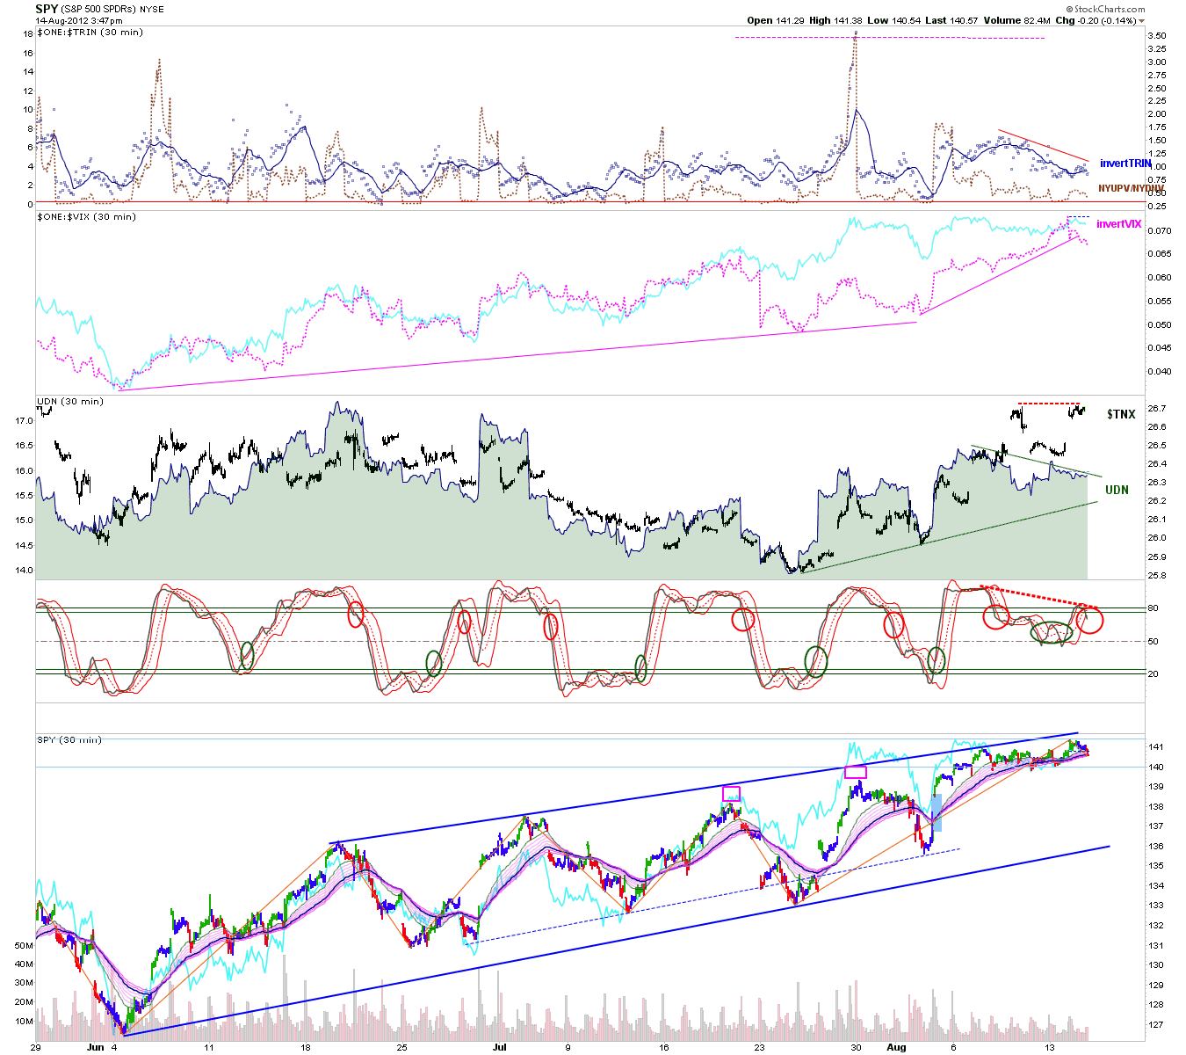1186x1055 pixels.
Task: Click the 3.50 value on TRIN axis
Action: pyautogui.click(x=1157, y=35)
